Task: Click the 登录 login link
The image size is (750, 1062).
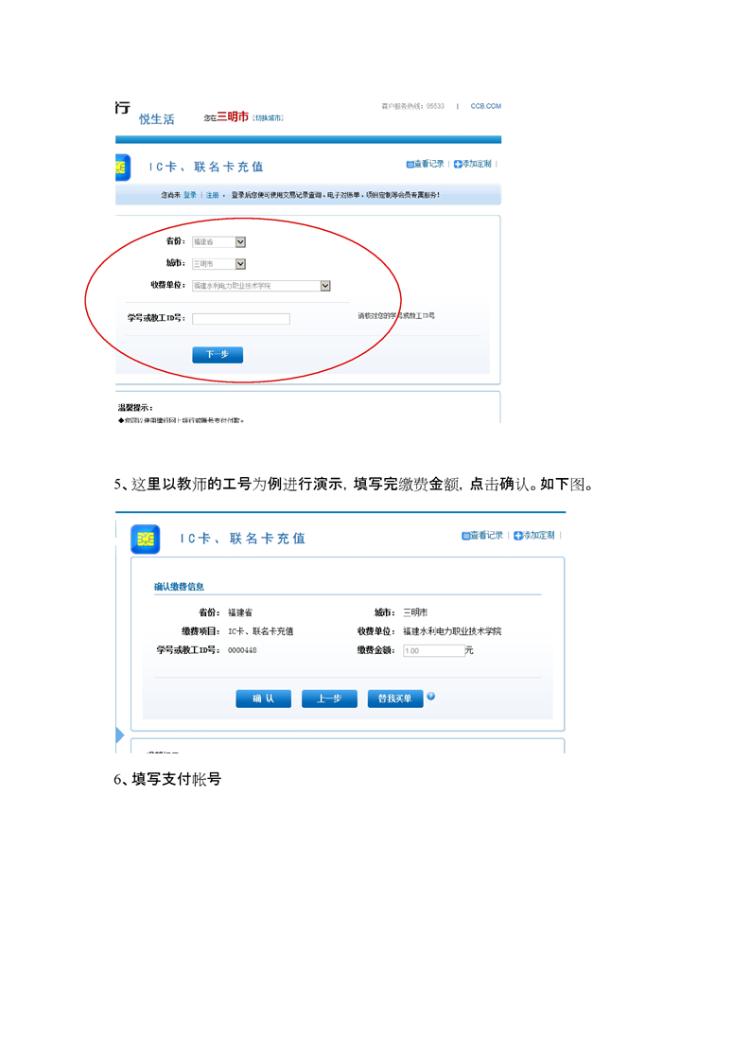Action: tap(190, 195)
